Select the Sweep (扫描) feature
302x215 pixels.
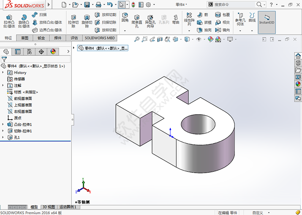39,15
